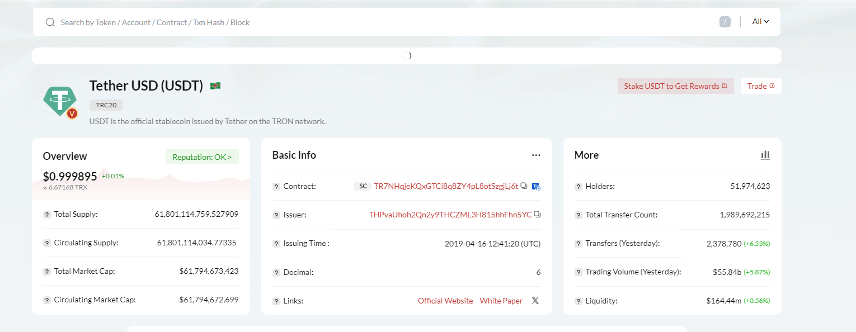Image resolution: width=856 pixels, height=332 pixels.
Task: Click the question mark beside Total Supply
Action: pyautogui.click(x=47, y=214)
